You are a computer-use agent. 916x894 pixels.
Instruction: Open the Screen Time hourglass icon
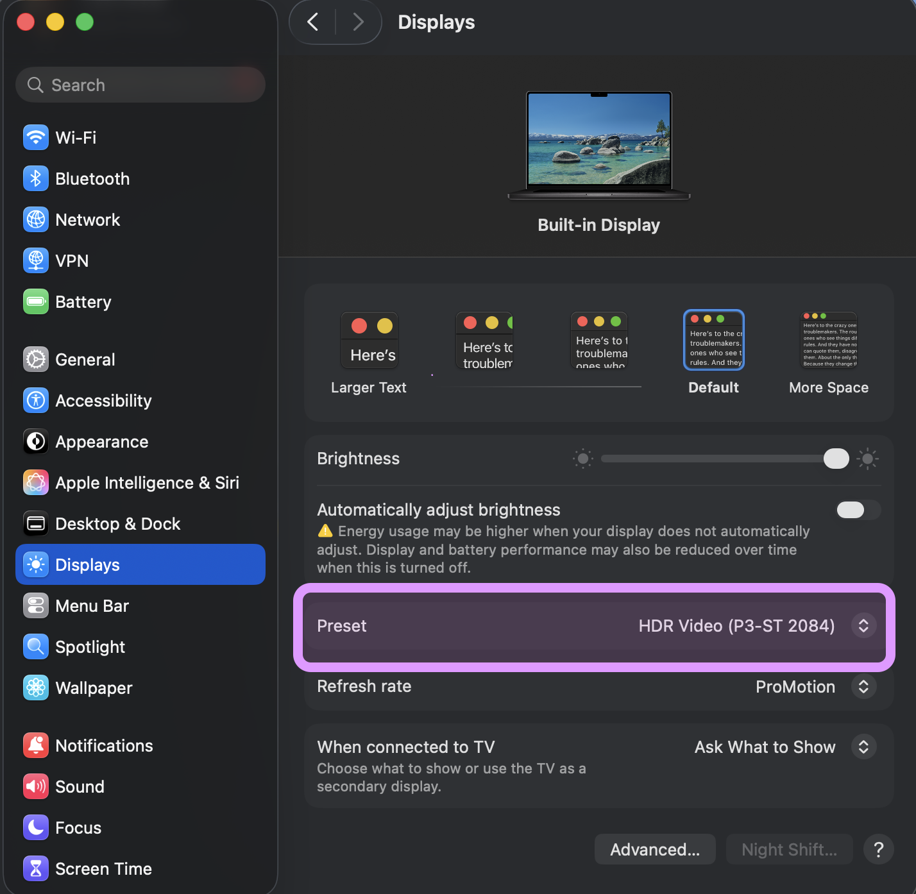click(36, 868)
